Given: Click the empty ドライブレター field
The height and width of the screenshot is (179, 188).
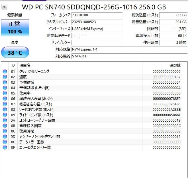Looking at the screenshot, I should (x=97, y=43).
